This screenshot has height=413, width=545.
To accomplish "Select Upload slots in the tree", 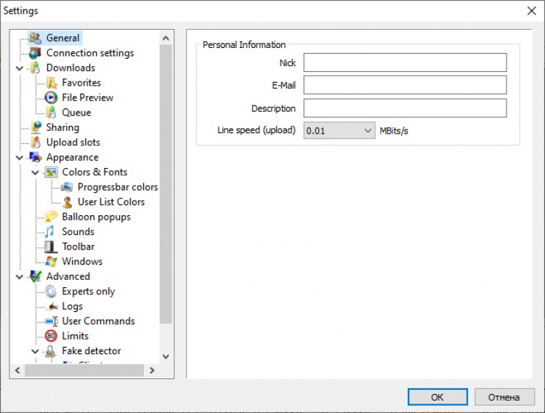I will [73, 143].
